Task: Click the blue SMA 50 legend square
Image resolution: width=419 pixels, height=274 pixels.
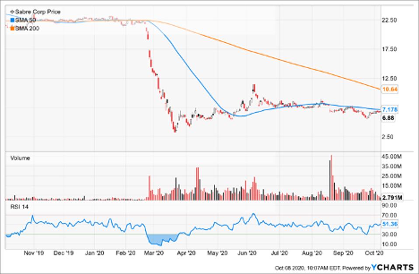Action: click(12, 20)
